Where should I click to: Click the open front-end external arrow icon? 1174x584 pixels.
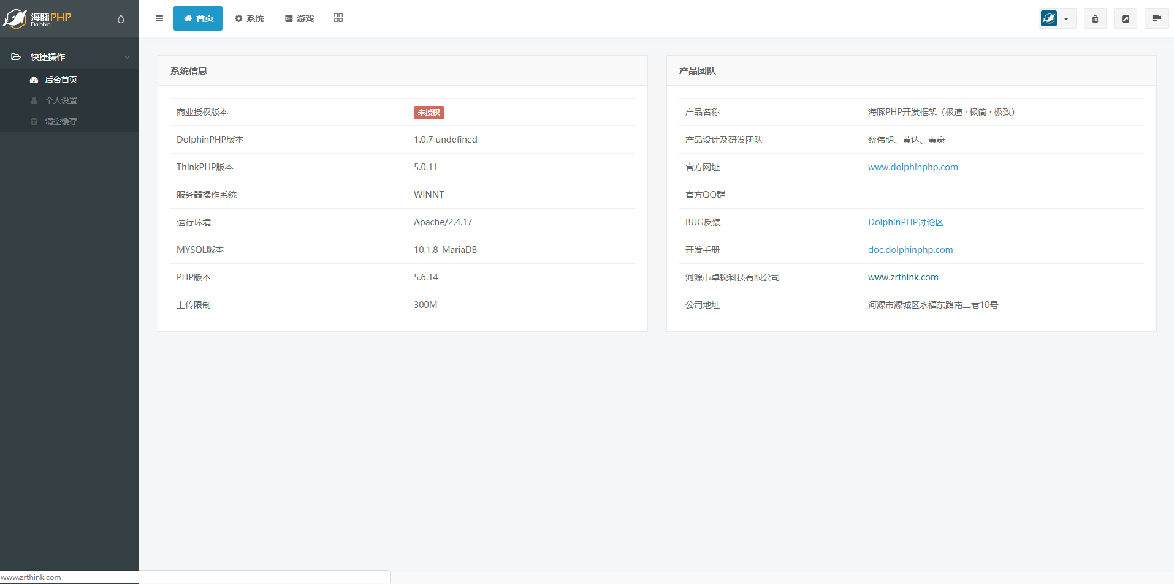pos(1126,18)
